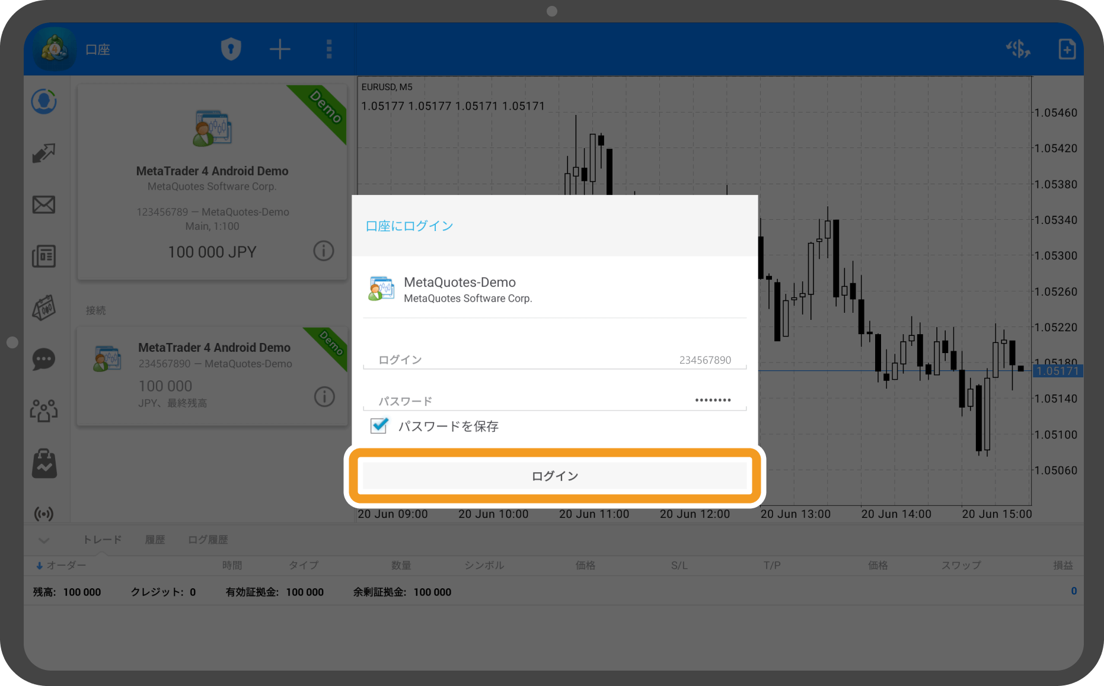The width and height of the screenshot is (1104, 686).
Task: Switch to the ログ履歴 tab
Action: (x=208, y=540)
